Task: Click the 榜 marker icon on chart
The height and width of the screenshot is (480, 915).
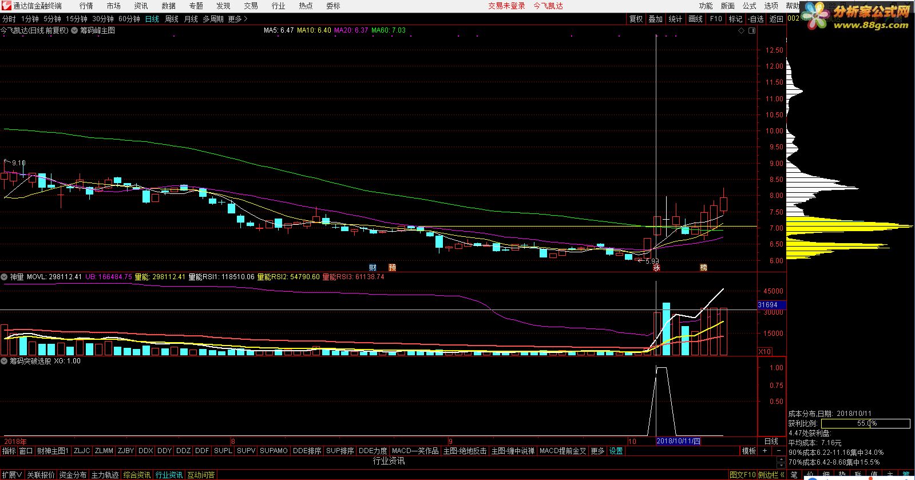Action: coord(703,267)
